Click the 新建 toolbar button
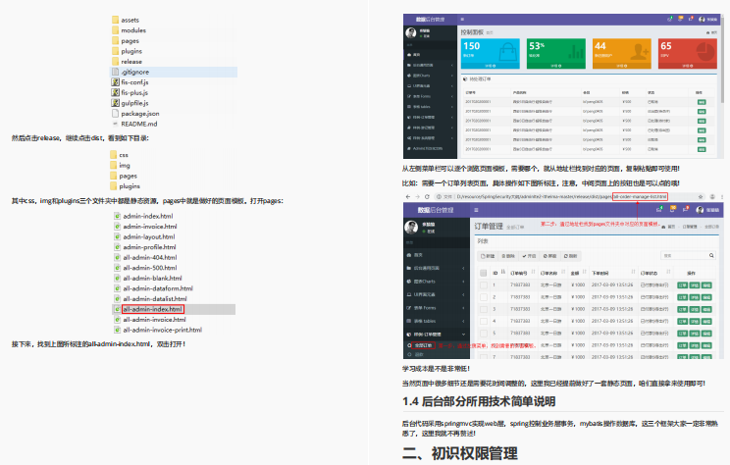This screenshot has width=730, height=465. point(488,256)
